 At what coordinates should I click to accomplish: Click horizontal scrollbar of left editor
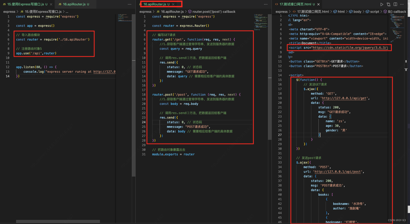[x=58, y=221]
